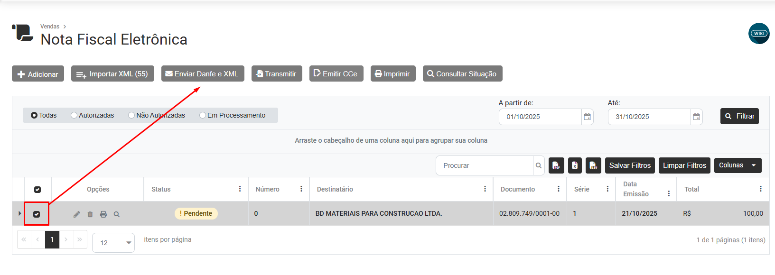Click the Salvar Filtros button
Viewport: 775px width, 275px height.
click(x=630, y=165)
